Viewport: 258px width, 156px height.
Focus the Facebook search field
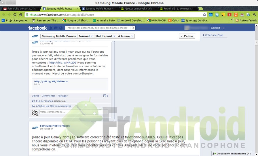[98, 28]
